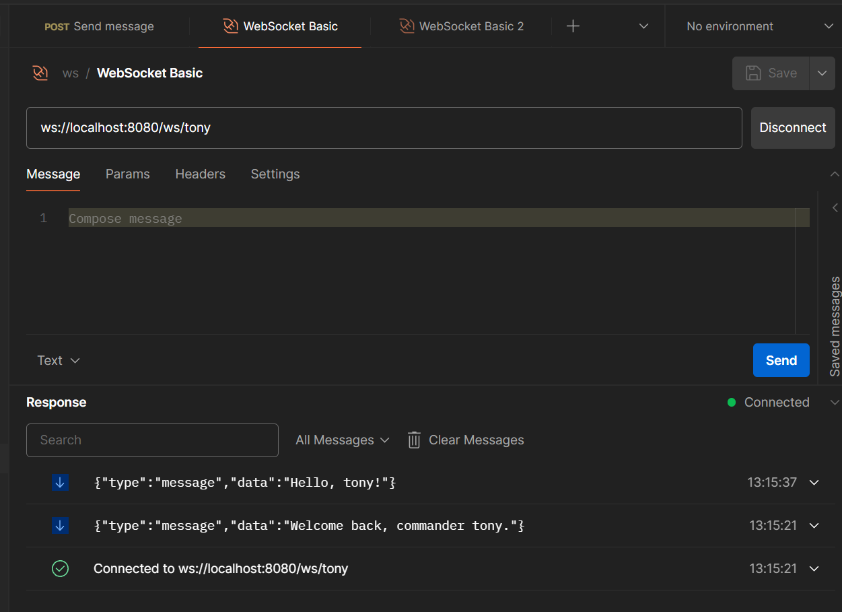The image size is (842, 612).
Task: Click the Search messages input field
Action: pyautogui.click(x=152, y=440)
